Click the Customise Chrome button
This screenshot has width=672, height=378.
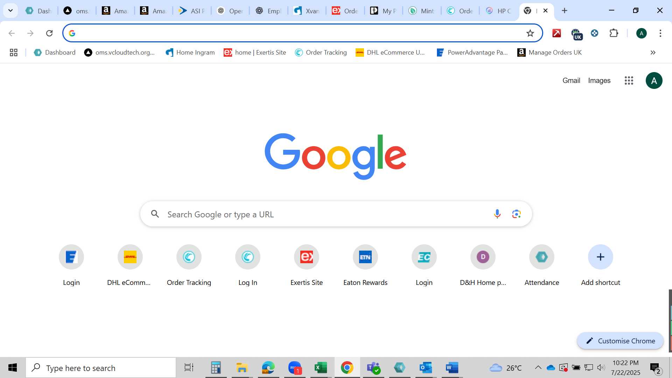coord(620,341)
